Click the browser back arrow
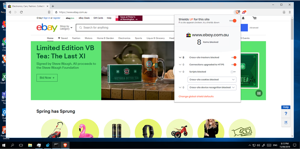300x149 pixels. 10,12
